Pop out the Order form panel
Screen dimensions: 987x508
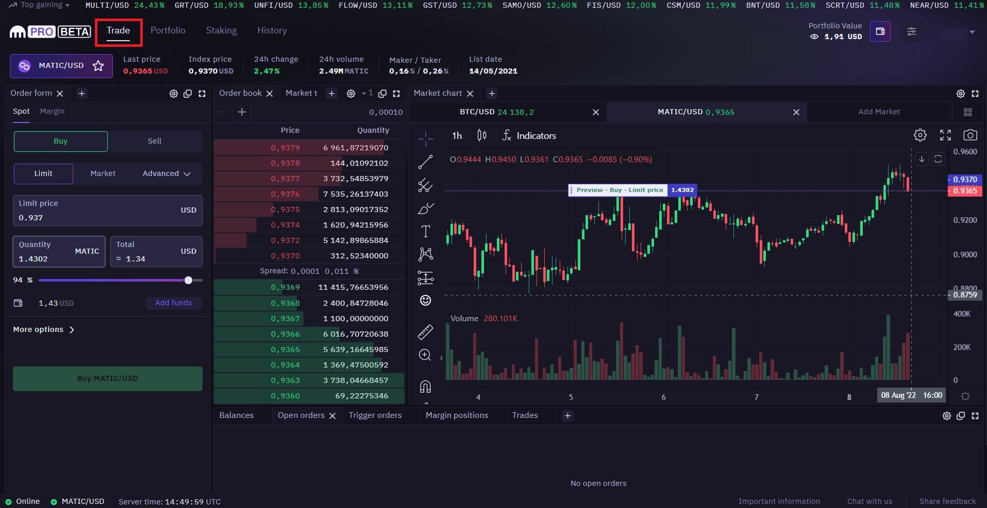pos(188,94)
